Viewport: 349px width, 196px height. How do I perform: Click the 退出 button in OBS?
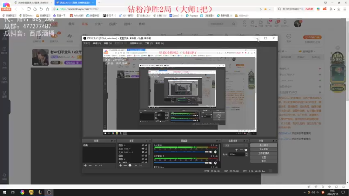click(264, 161)
